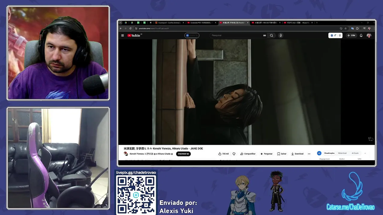Screen dimensions: 383x215
Task: Collapse the vidIQ panel chevron
Action: pos(365,153)
